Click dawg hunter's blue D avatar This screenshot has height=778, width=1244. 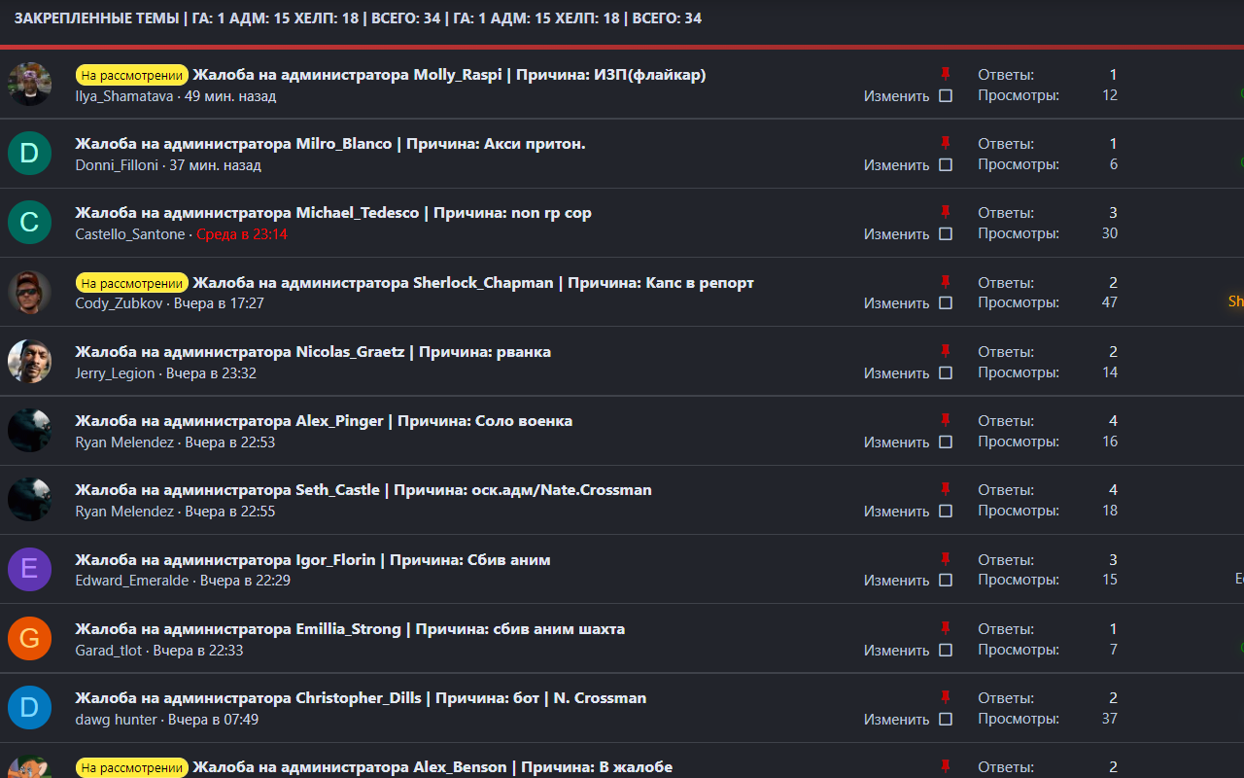29,707
